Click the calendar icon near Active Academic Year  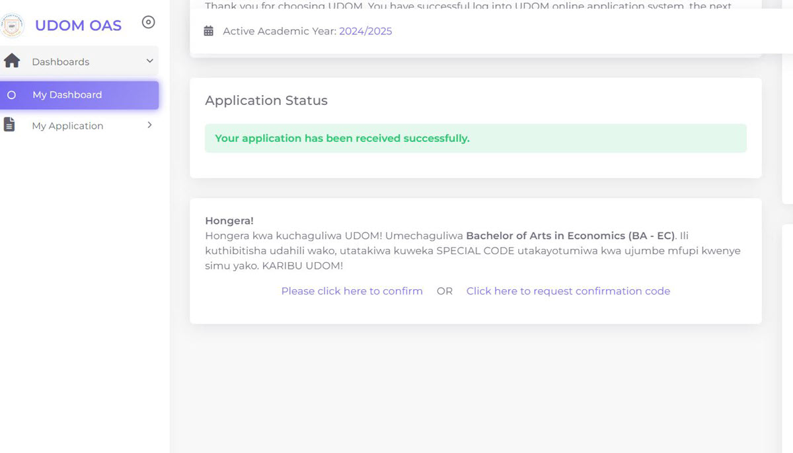[209, 31]
